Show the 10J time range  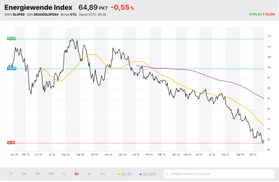tap(102, 174)
